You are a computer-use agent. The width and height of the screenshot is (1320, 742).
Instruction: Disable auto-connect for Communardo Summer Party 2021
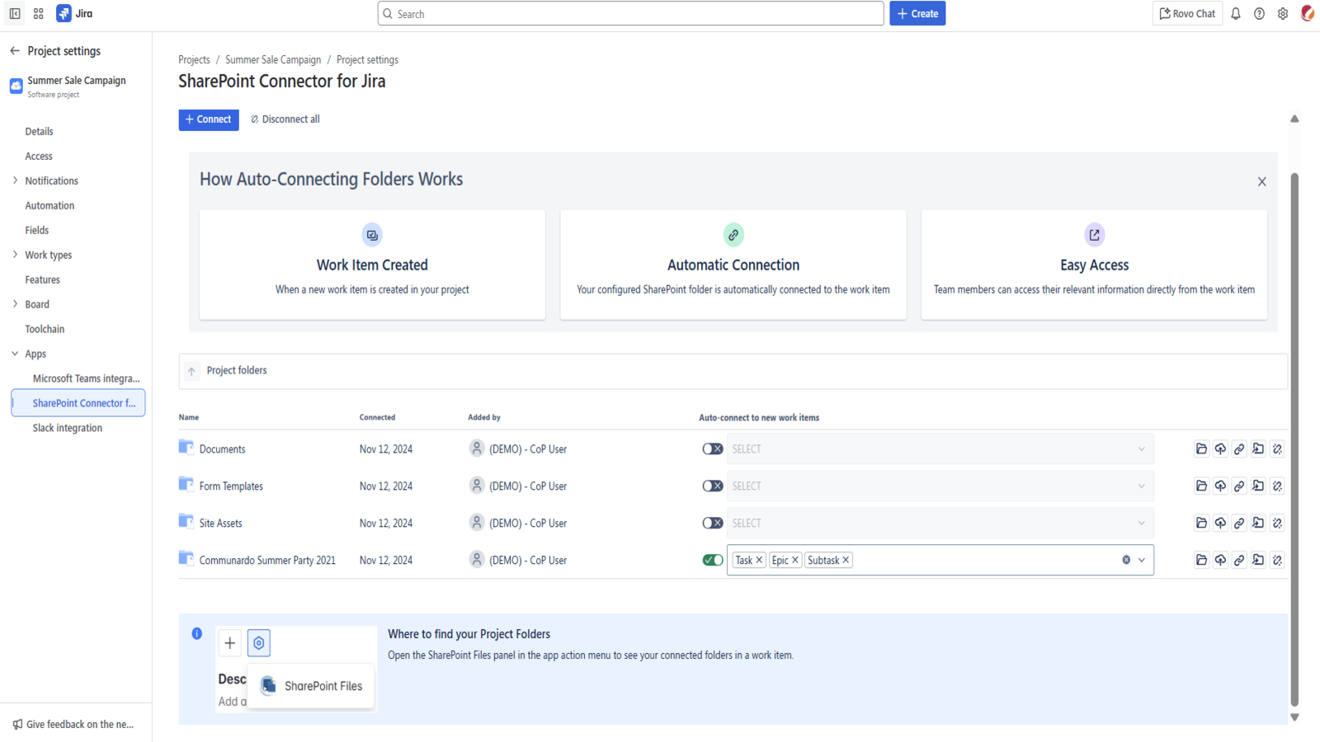pos(712,561)
